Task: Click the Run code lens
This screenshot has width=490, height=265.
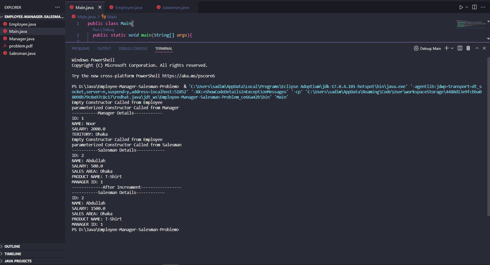Action: pyautogui.click(x=96, y=30)
